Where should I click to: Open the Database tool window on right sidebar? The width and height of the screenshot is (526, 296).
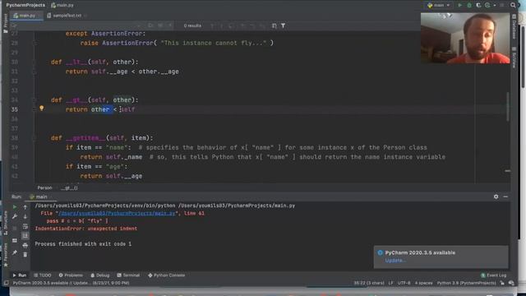[514, 27]
